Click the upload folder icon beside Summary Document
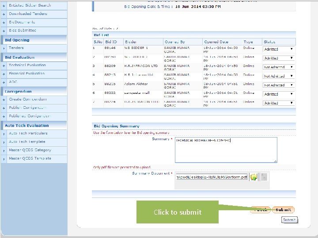The height and width of the screenshot is (238, 318). pos(254,177)
